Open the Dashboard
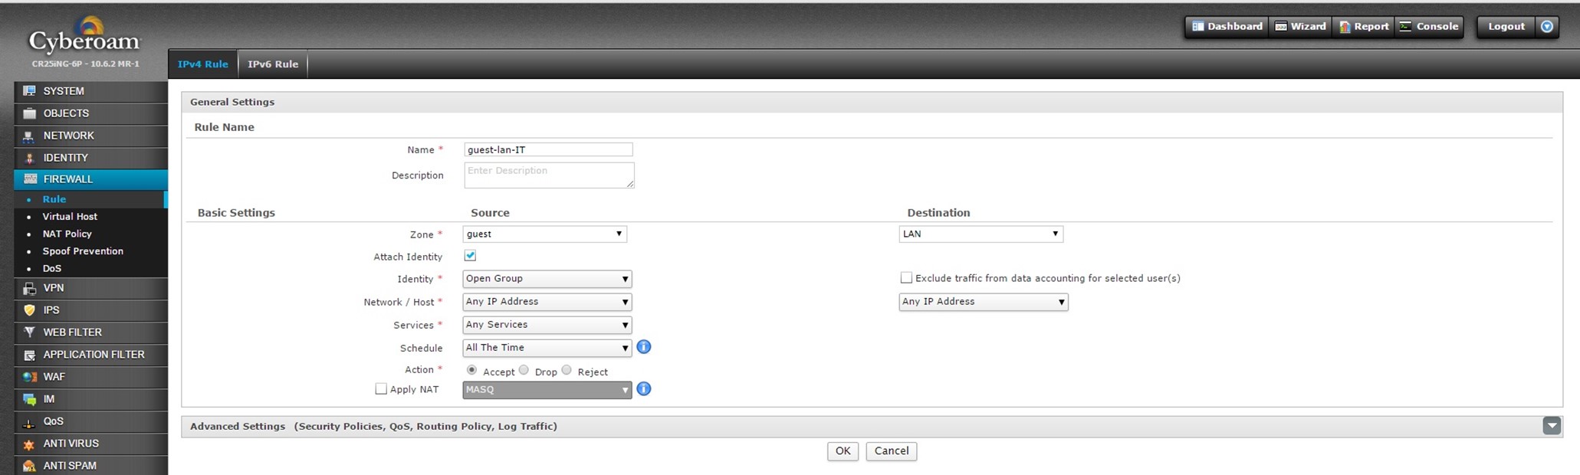Screen dimensions: 1580x475 (1227, 26)
